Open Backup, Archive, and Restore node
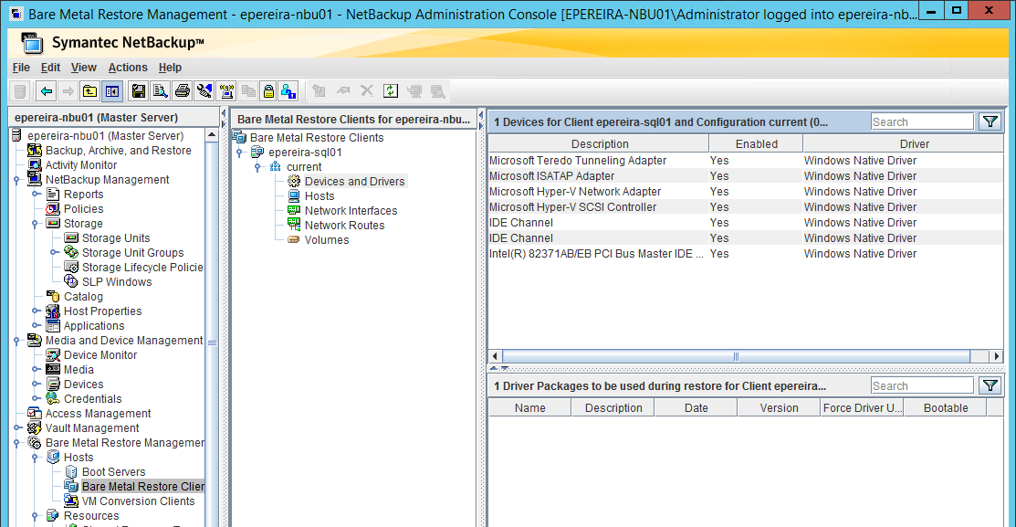 tap(118, 151)
